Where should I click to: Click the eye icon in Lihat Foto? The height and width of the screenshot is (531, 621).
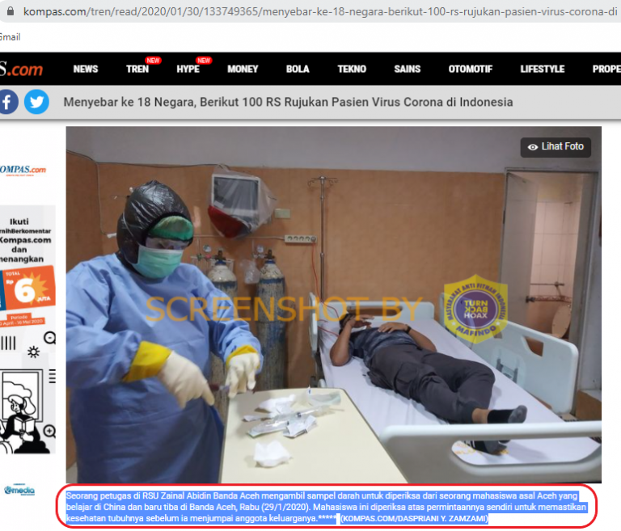coord(533,147)
